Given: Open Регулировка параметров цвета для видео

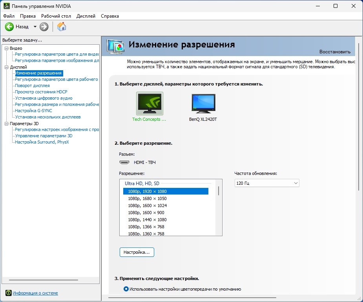Looking at the screenshot, I should click(57, 55).
